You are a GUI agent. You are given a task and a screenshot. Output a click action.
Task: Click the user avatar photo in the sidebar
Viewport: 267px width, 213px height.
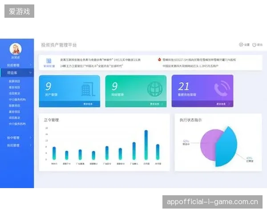[16, 49]
